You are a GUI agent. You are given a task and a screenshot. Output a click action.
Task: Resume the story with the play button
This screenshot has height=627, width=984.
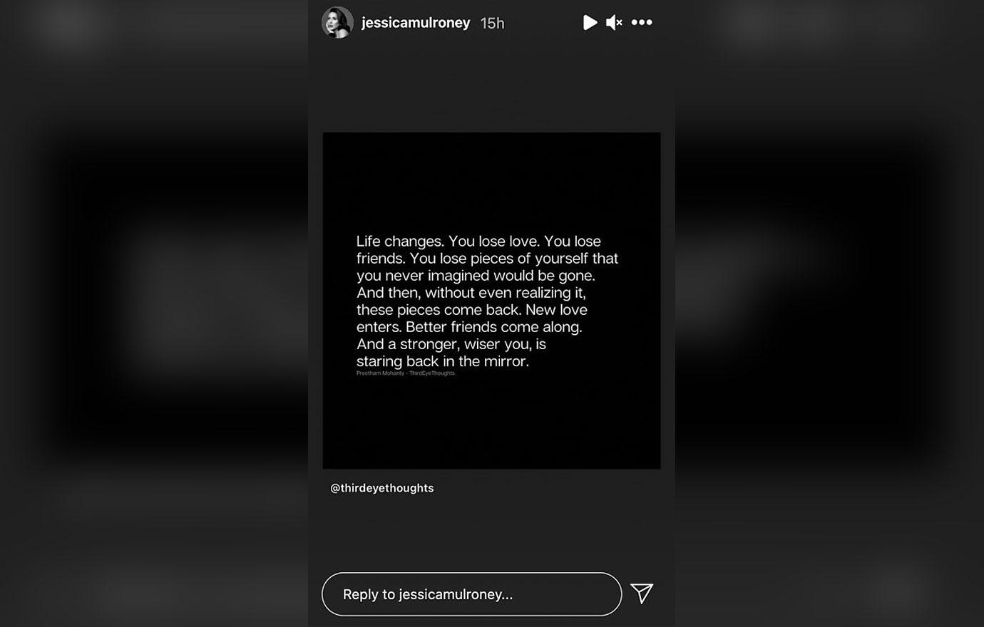[x=590, y=23]
